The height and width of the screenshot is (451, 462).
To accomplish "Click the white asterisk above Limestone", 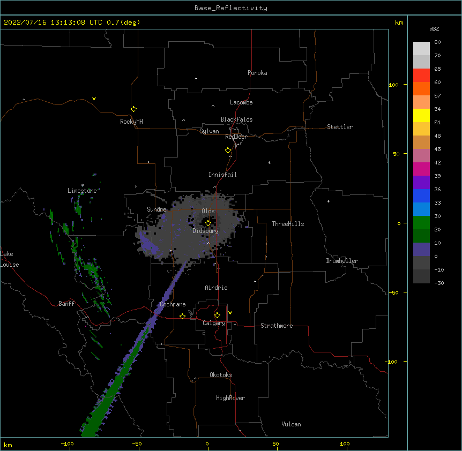I will tap(82, 185).
